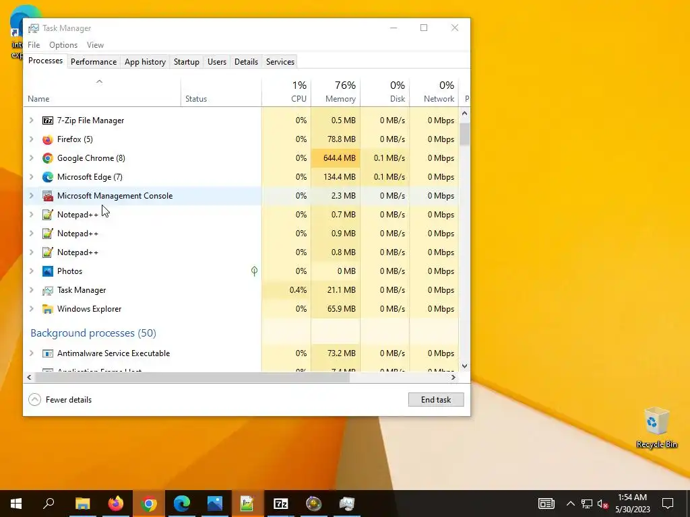This screenshot has height=517, width=690.
Task: Open Windows Start menu
Action: pyautogui.click(x=16, y=504)
